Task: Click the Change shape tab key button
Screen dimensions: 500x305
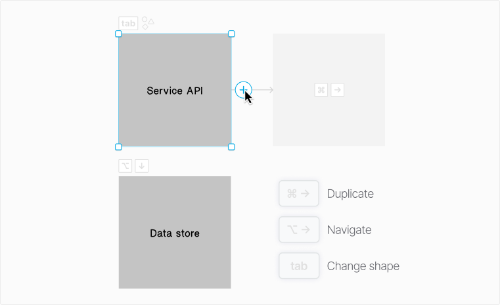Action: pyautogui.click(x=299, y=266)
